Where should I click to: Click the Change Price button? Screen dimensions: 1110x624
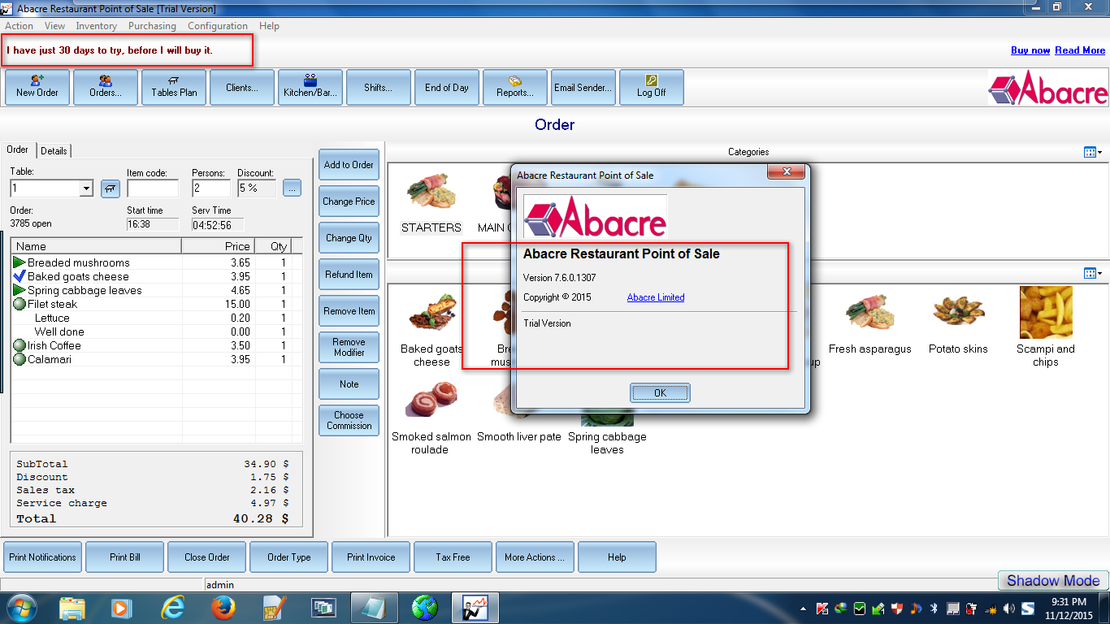tap(349, 201)
